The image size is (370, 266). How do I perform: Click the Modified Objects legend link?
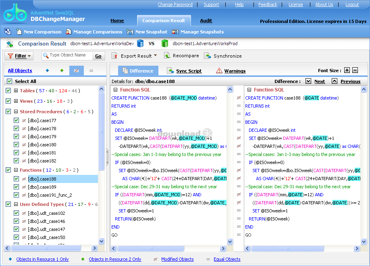click(177, 259)
